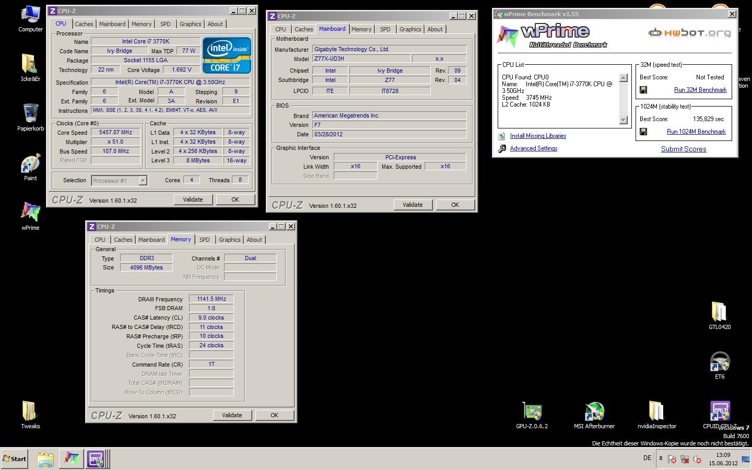Click OK in the Memory CPU-Z window
This screenshot has height=470, width=752.
[274, 415]
